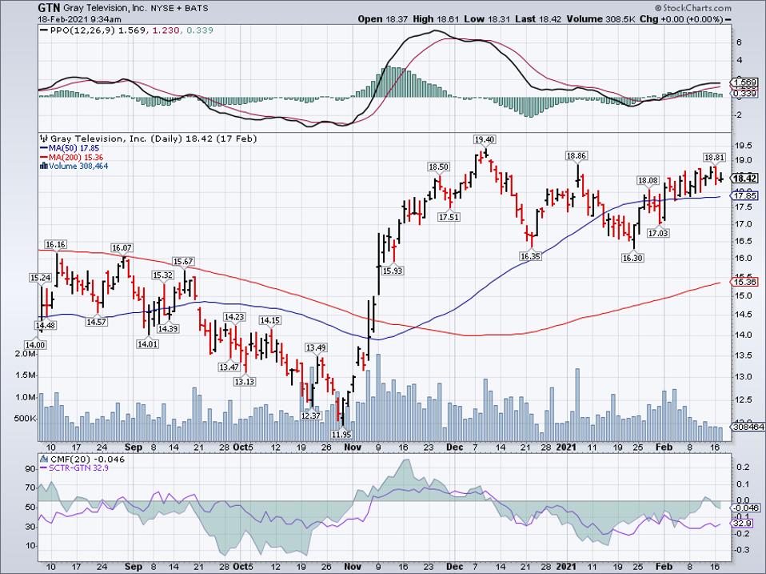The image size is (766, 574).
Task: Click the 15.24 price label
Action: tap(41, 278)
